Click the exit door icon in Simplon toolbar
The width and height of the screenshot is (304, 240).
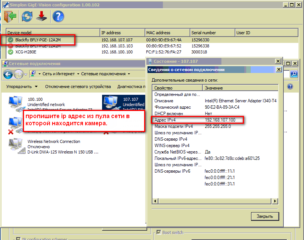[11, 17]
